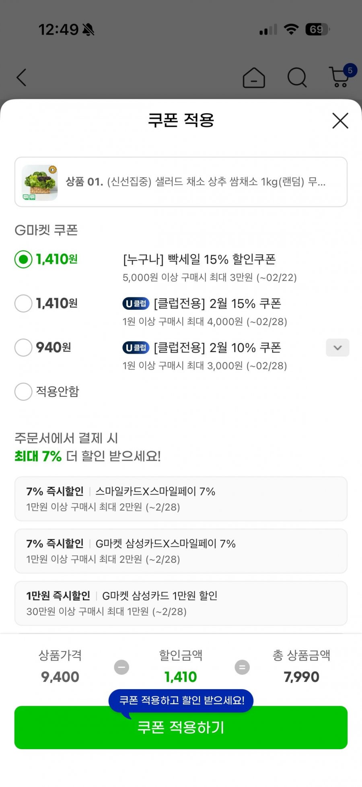The image size is (362, 787).
Task: Tap the minus circle icon in price summary
Action: point(121,667)
